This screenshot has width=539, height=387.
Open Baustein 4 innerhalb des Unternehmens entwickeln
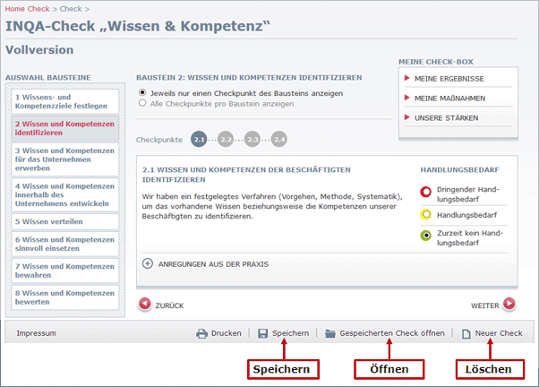(65, 194)
